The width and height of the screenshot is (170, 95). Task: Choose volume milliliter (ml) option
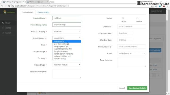pyautogui.click(x=67, y=56)
